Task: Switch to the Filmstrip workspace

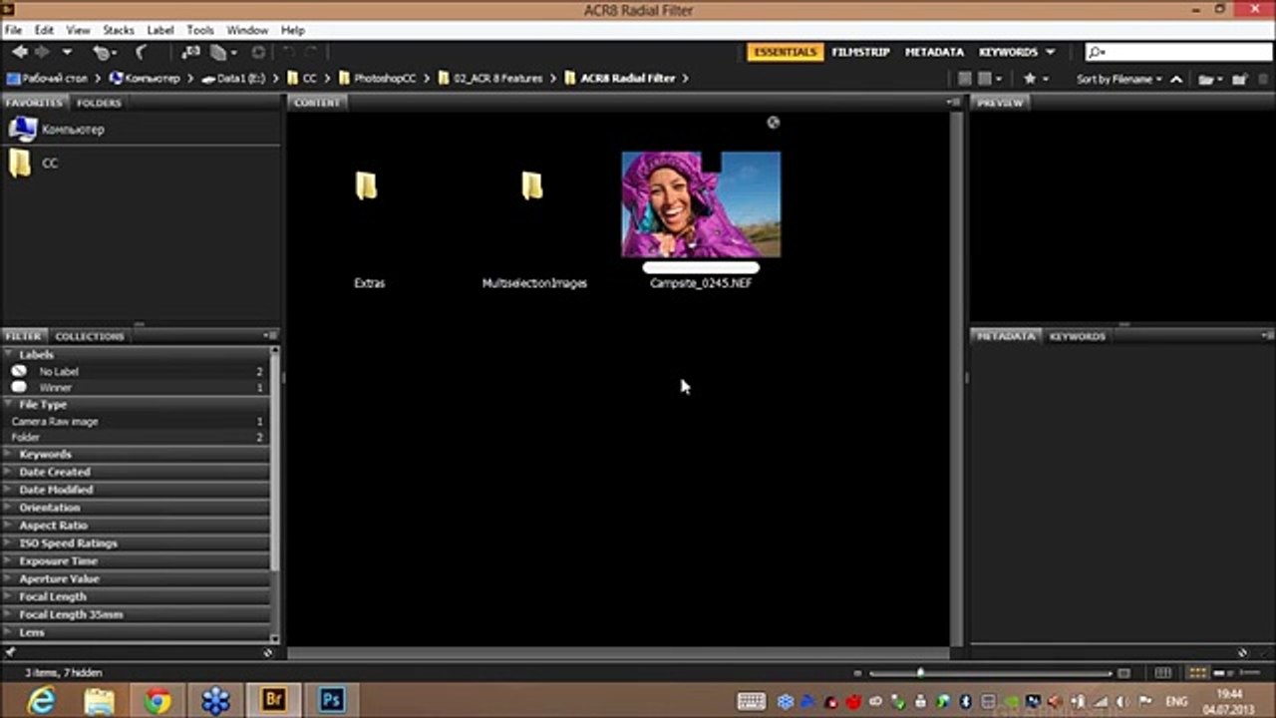Action: [860, 52]
